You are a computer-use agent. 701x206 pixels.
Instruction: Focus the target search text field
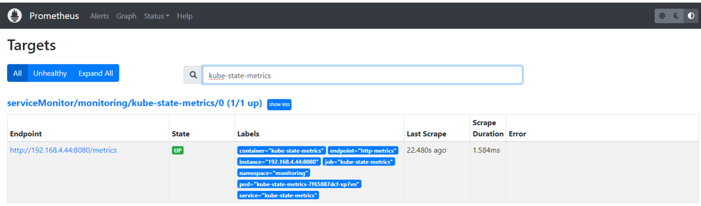click(362, 75)
